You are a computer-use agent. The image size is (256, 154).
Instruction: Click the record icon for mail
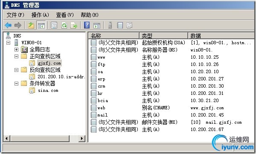tap(93, 115)
